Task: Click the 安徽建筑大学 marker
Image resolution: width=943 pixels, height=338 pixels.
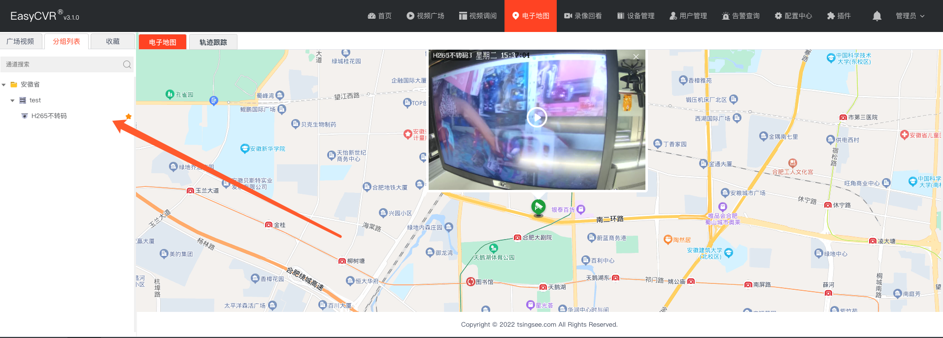Action: pos(729,253)
